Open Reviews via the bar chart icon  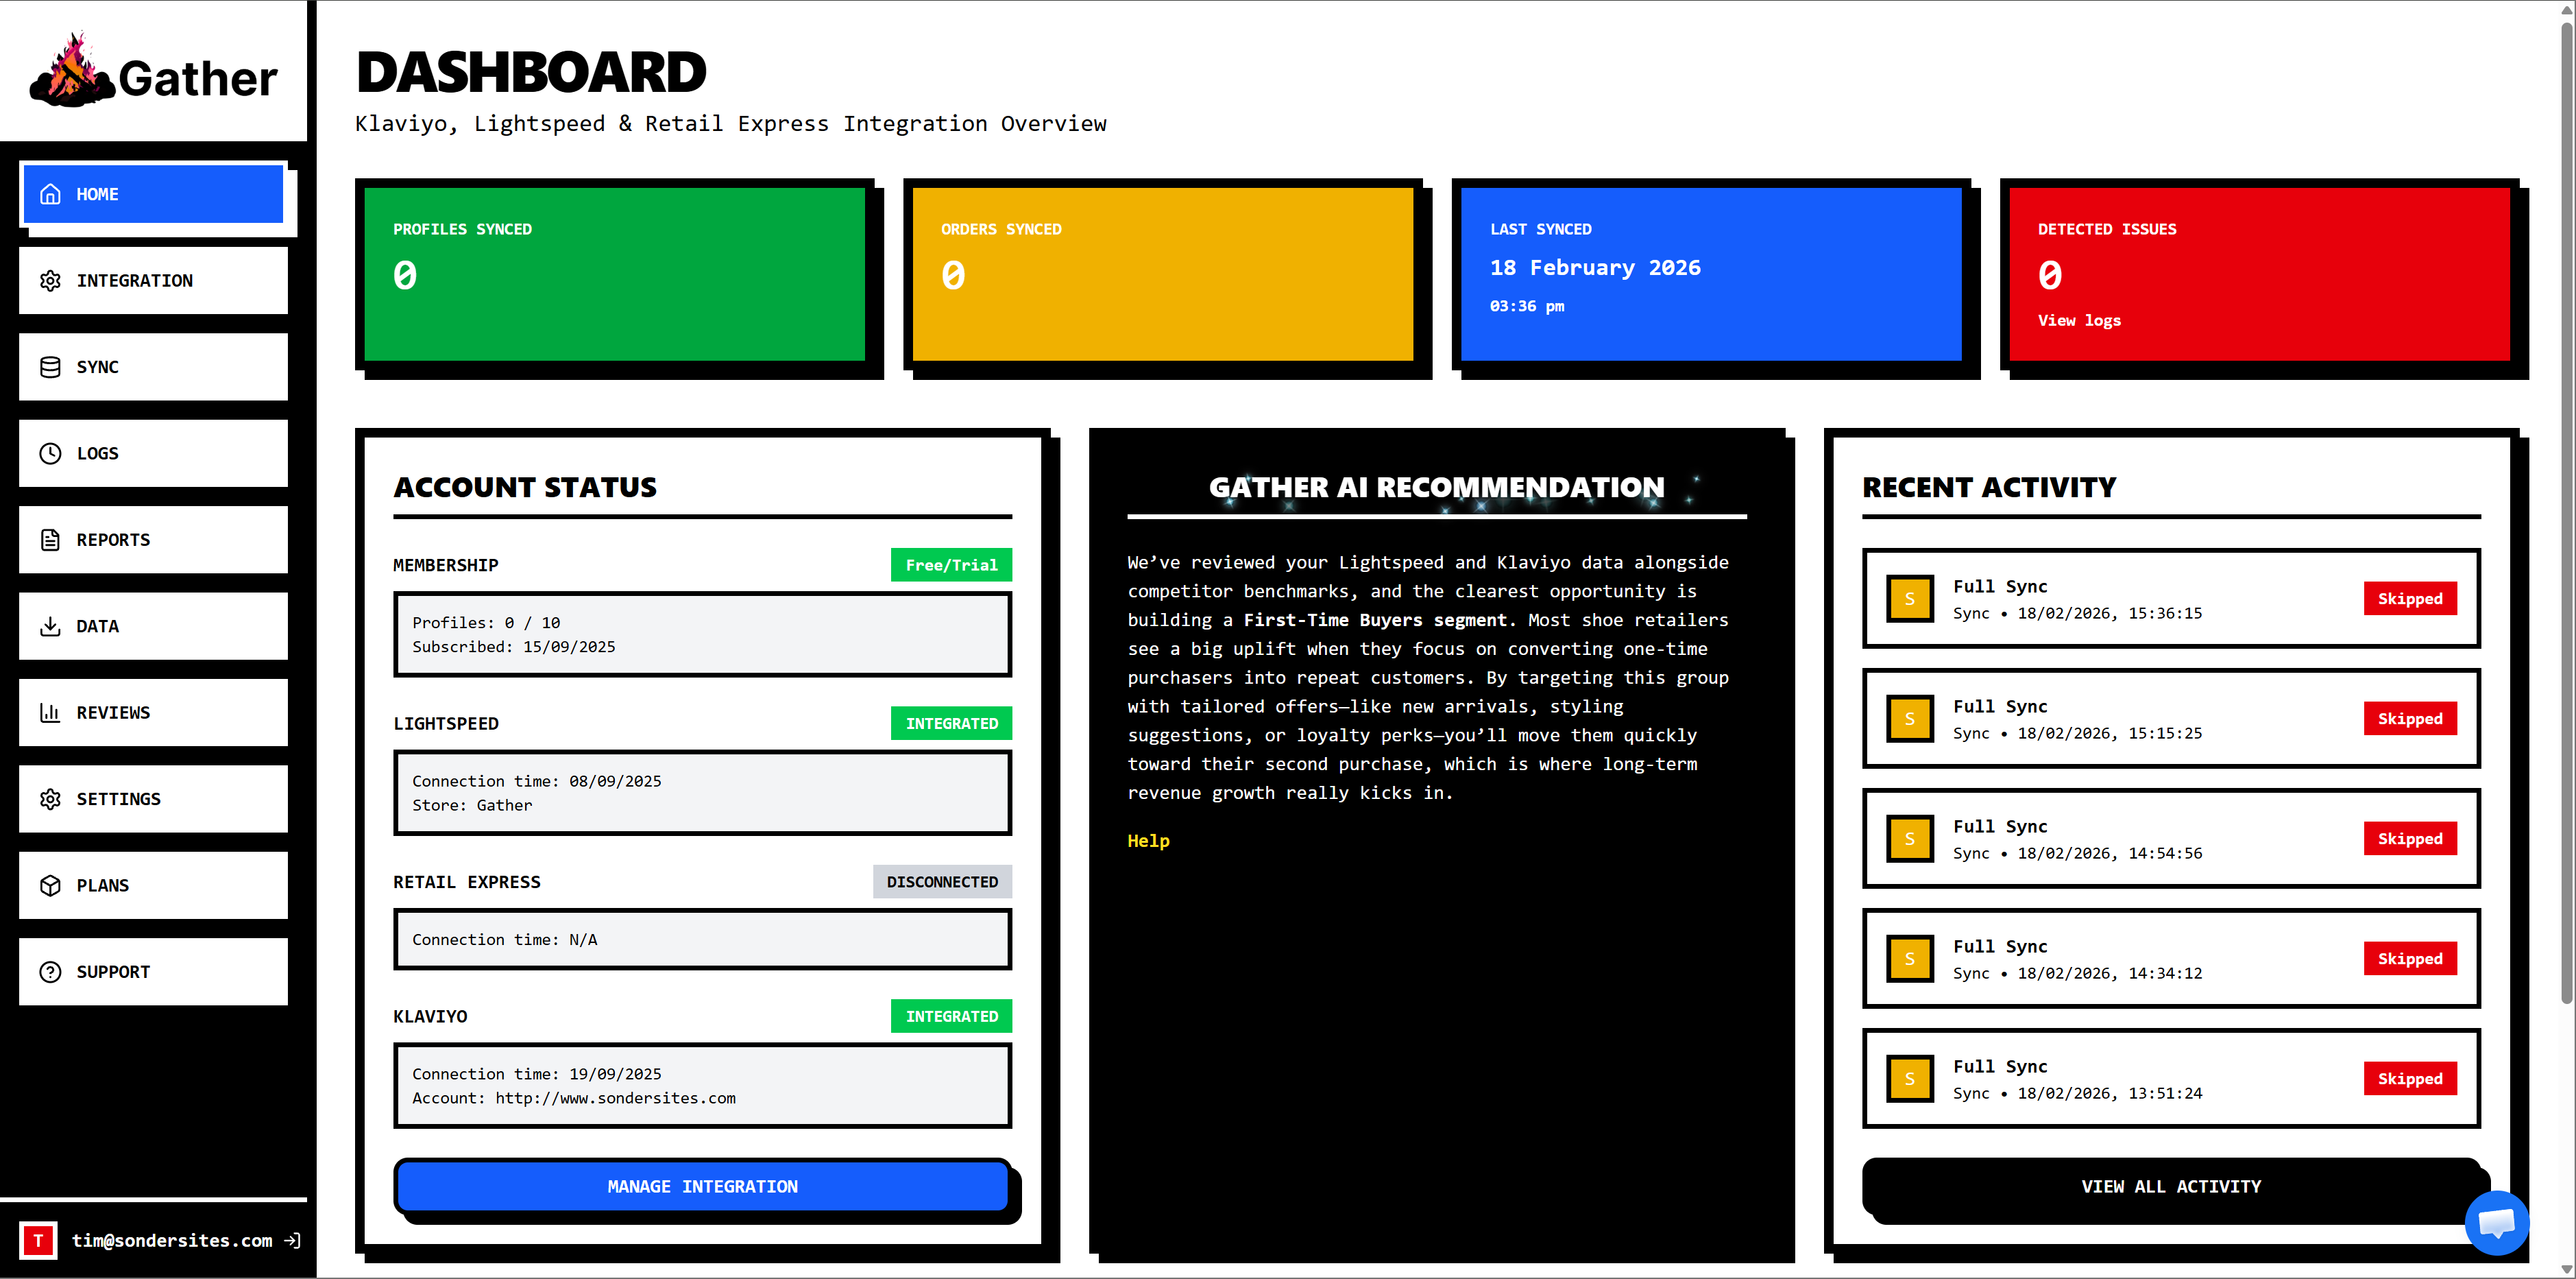[50, 712]
